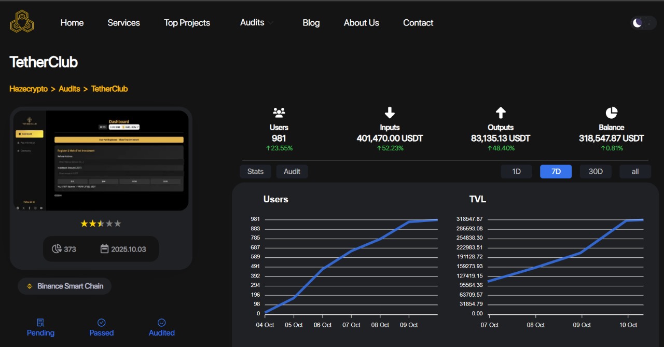Expand the Audits dropdown menu
This screenshot has width=664, height=347.
(x=257, y=23)
